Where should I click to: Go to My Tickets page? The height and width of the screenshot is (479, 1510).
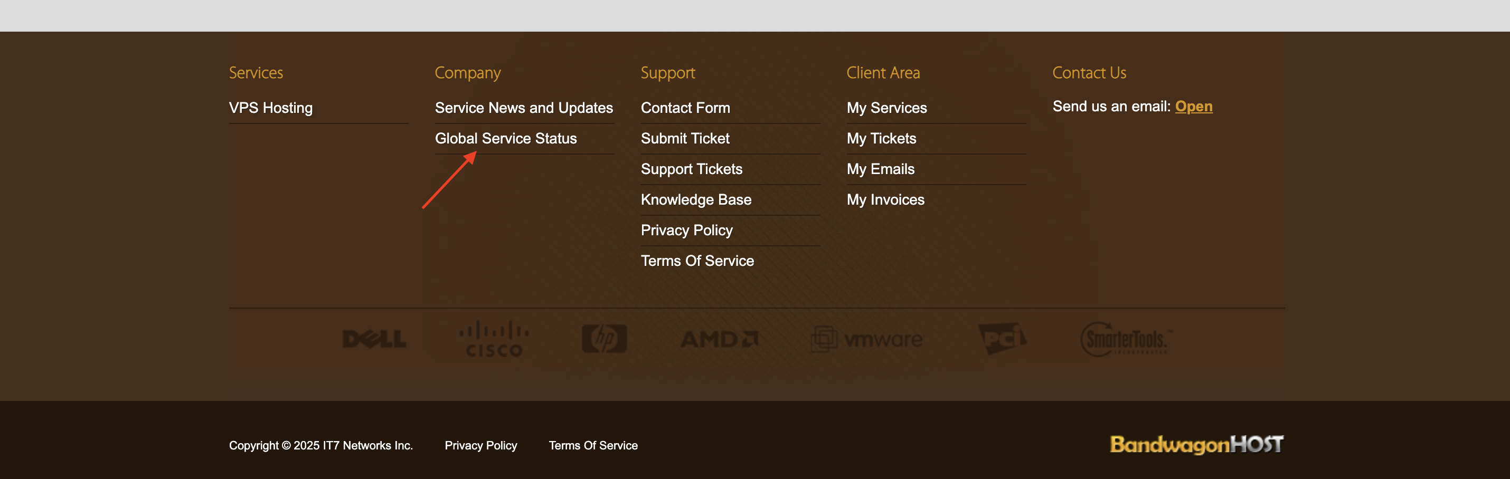click(881, 138)
